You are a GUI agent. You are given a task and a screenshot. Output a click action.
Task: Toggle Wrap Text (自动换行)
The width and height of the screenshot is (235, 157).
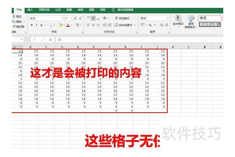click(x=122, y=18)
